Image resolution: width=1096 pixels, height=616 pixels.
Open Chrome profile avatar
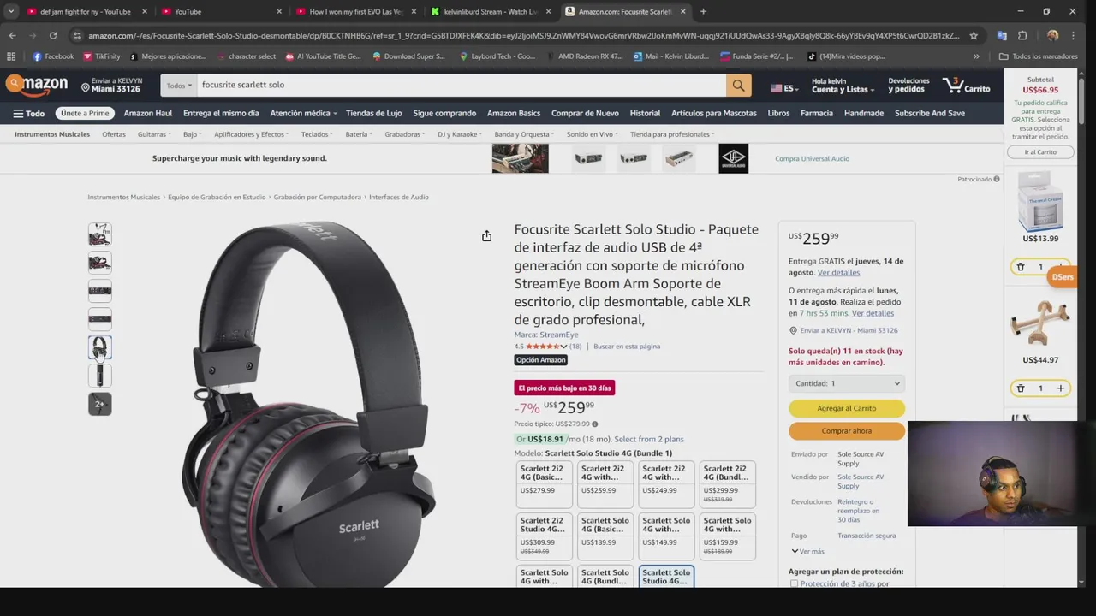[x=1052, y=36]
